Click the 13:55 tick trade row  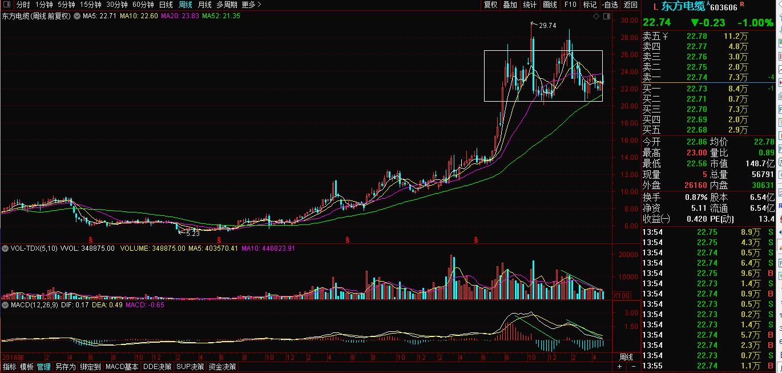[x=708, y=366]
